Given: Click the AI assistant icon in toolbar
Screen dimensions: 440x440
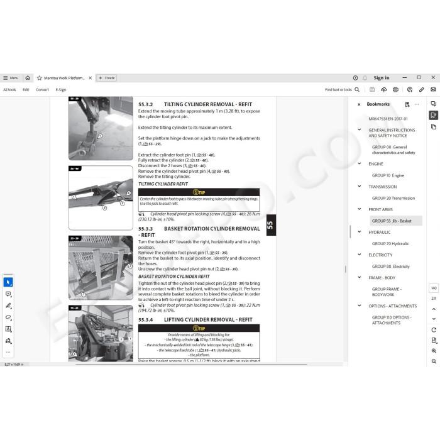Looking at the screenshot, I should 410,89.
